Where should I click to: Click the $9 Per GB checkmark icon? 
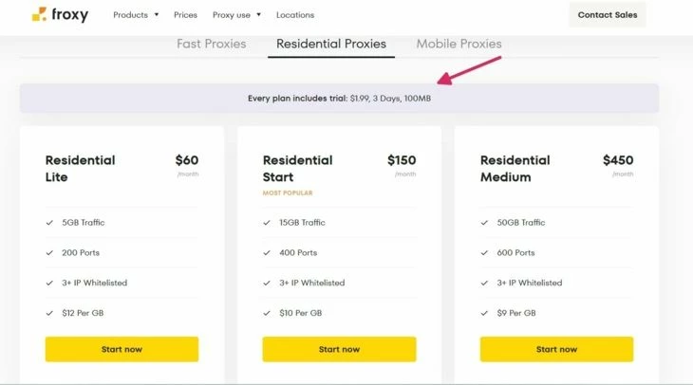pyautogui.click(x=484, y=313)
